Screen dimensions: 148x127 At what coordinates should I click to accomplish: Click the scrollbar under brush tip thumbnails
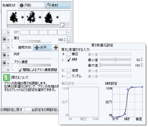click(33, 26)
